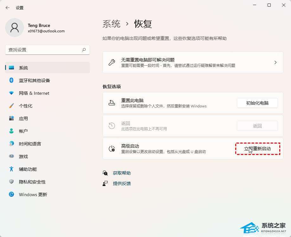Image resolution: width=291 pixels, height=237 pixels.
Task: Click the 重置此电脑 title text
Action: tap(132, 100)
